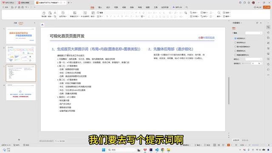Viewport: 272px width, 153px height.
Task: Click the star icon in right sidebar
Action: [x=268, y=32]
